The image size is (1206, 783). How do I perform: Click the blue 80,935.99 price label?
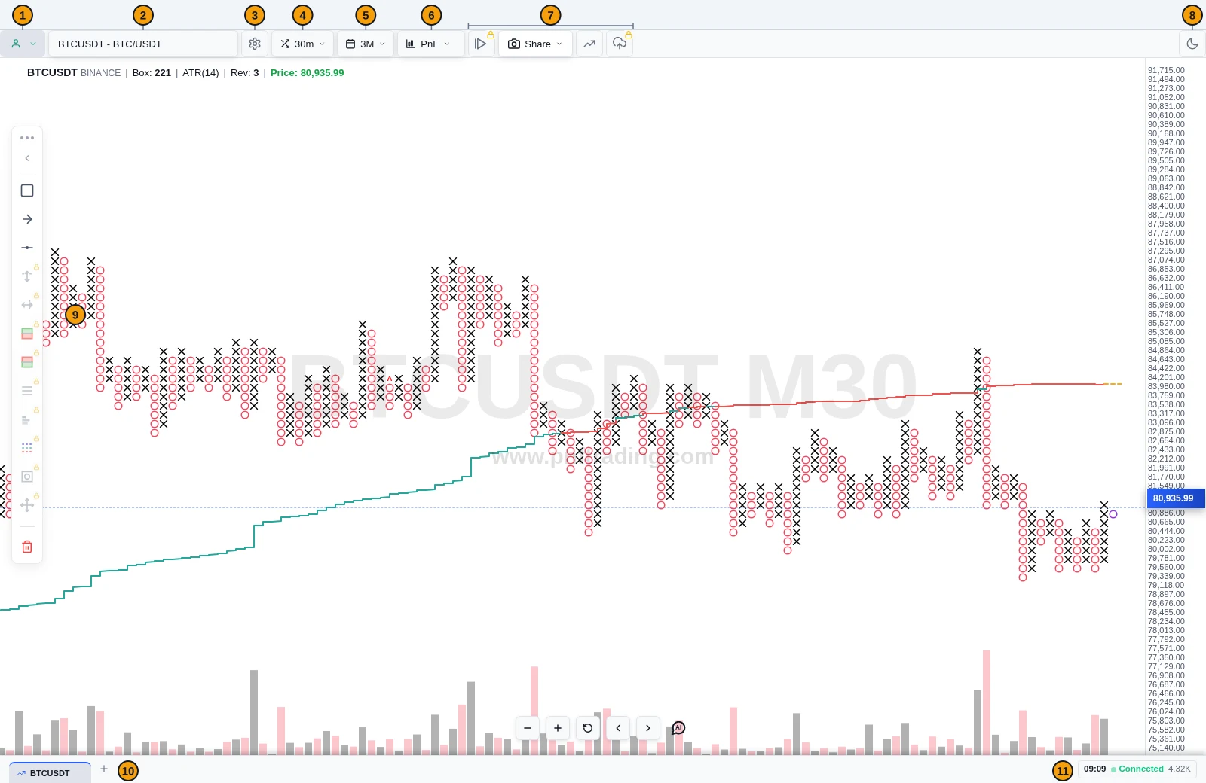[x=1175, y=498]
